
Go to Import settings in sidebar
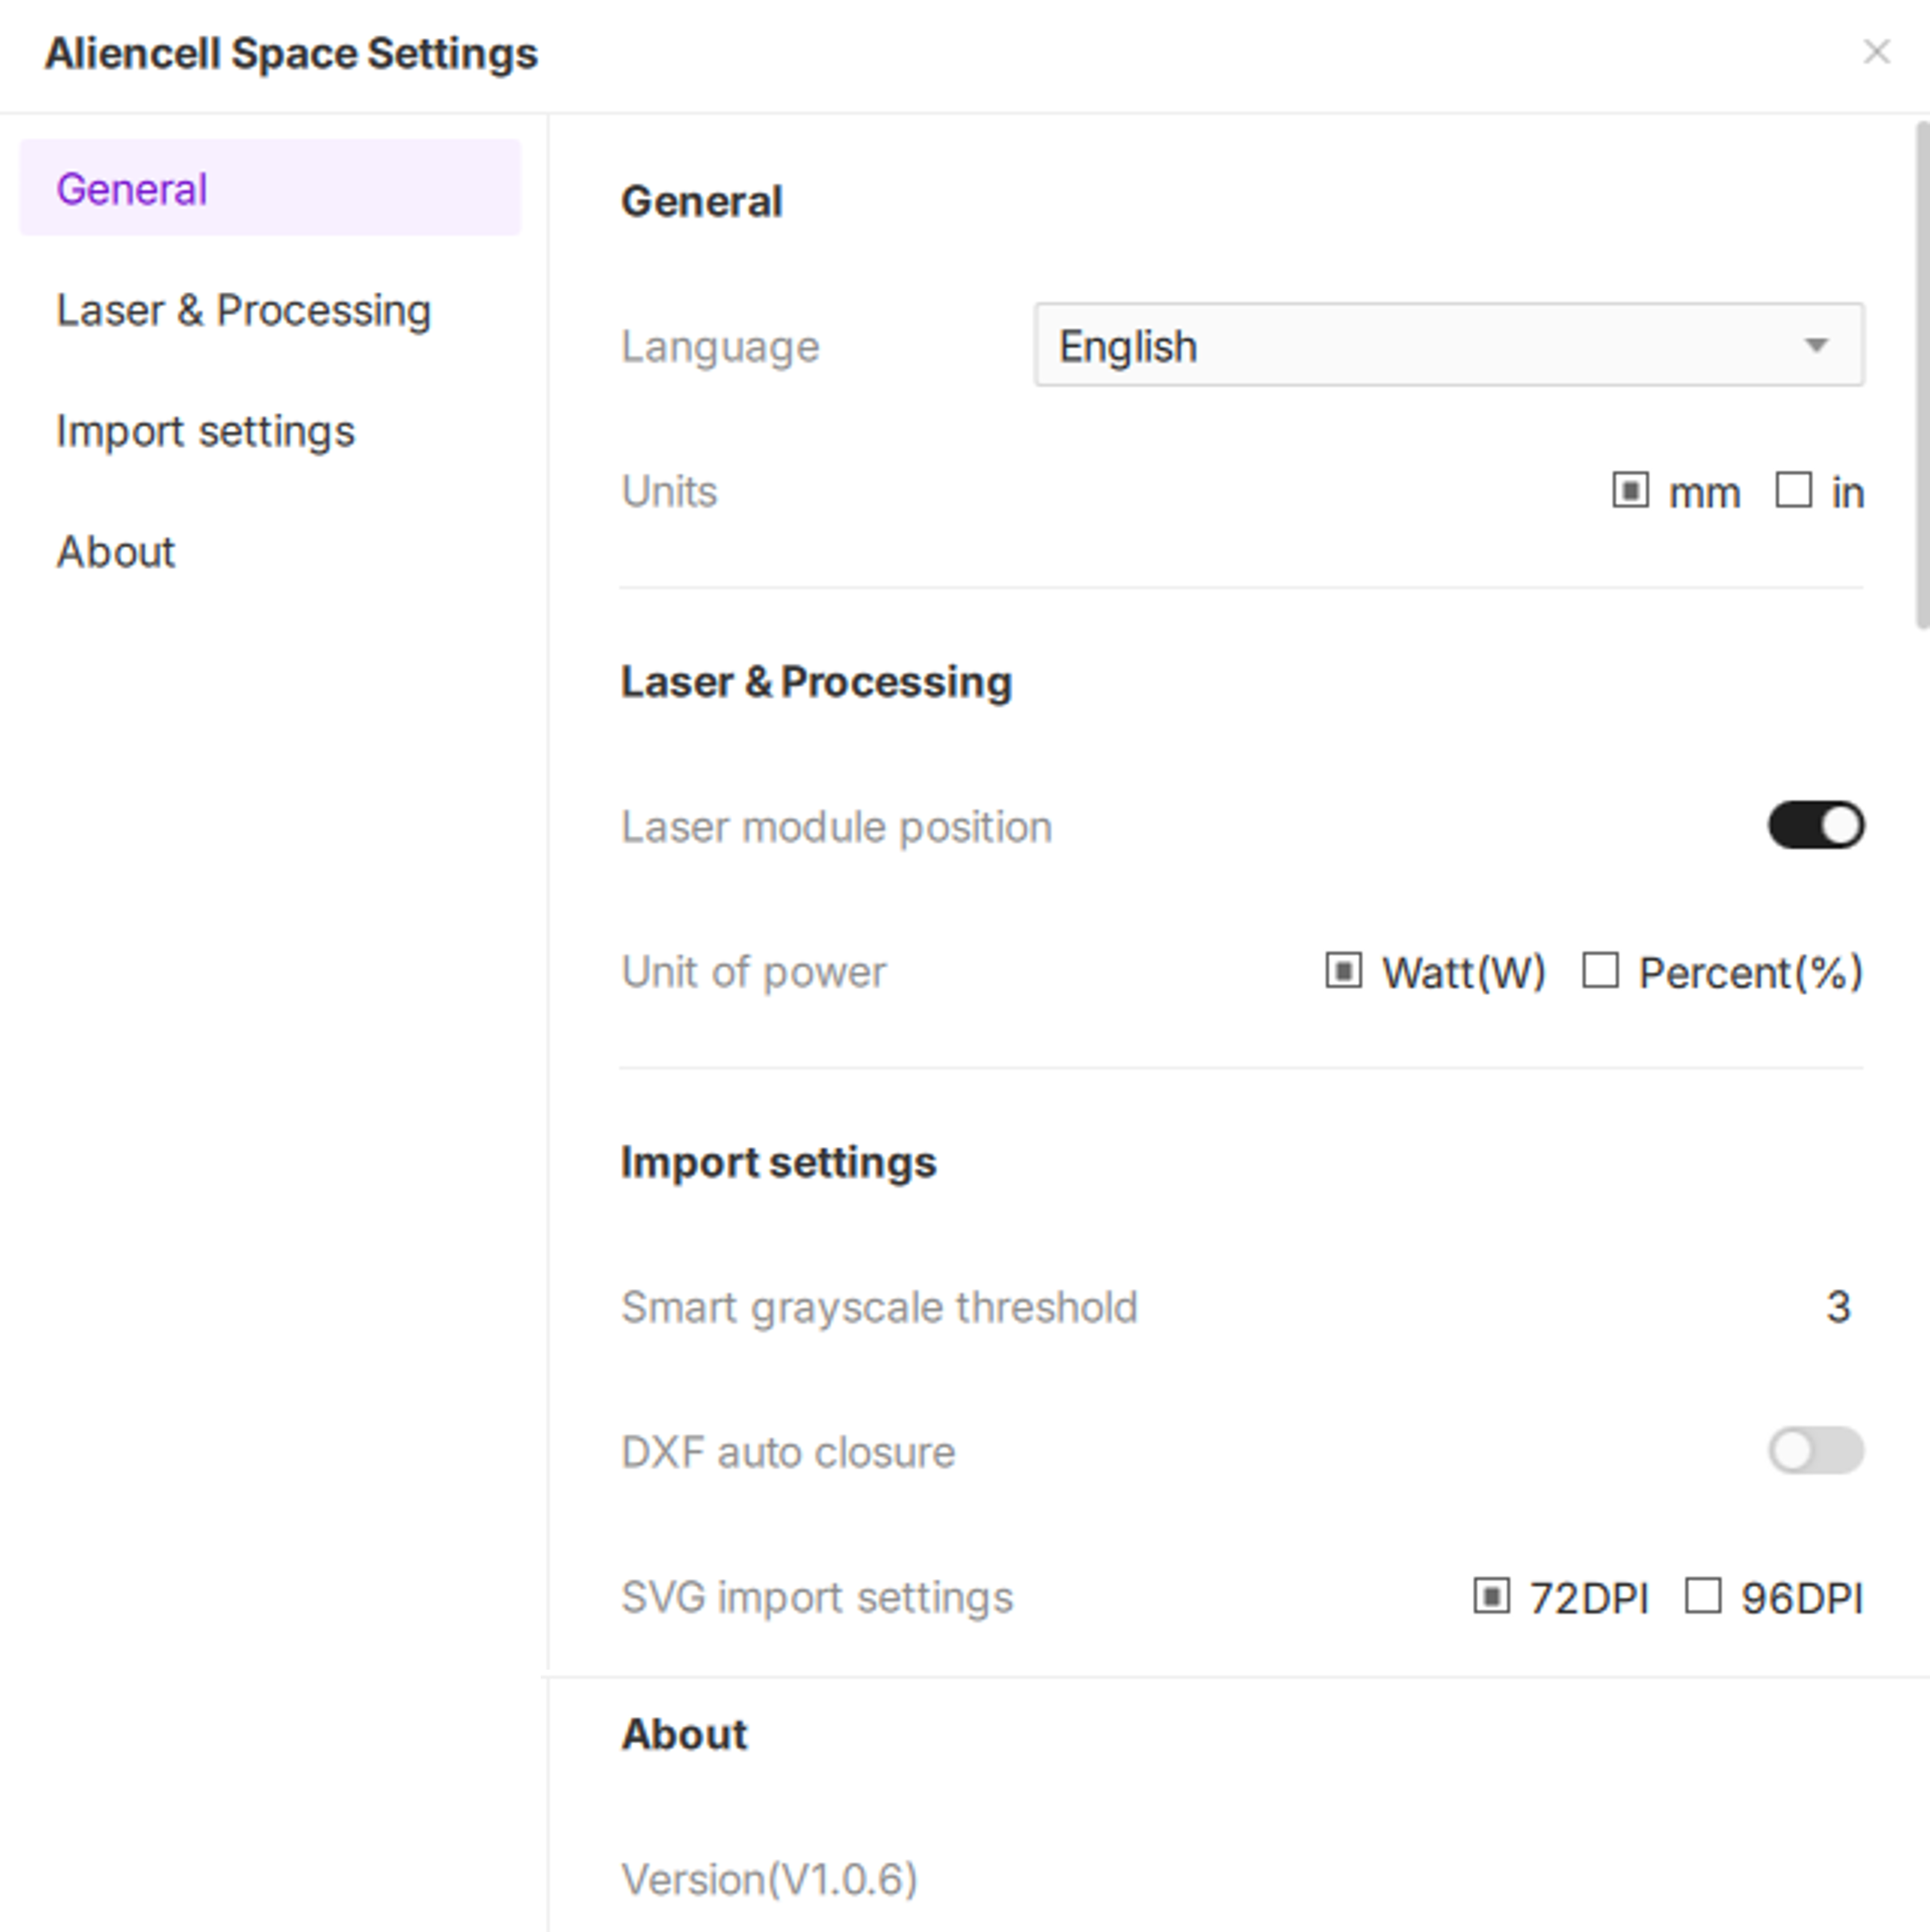click(x=205, y=431)
